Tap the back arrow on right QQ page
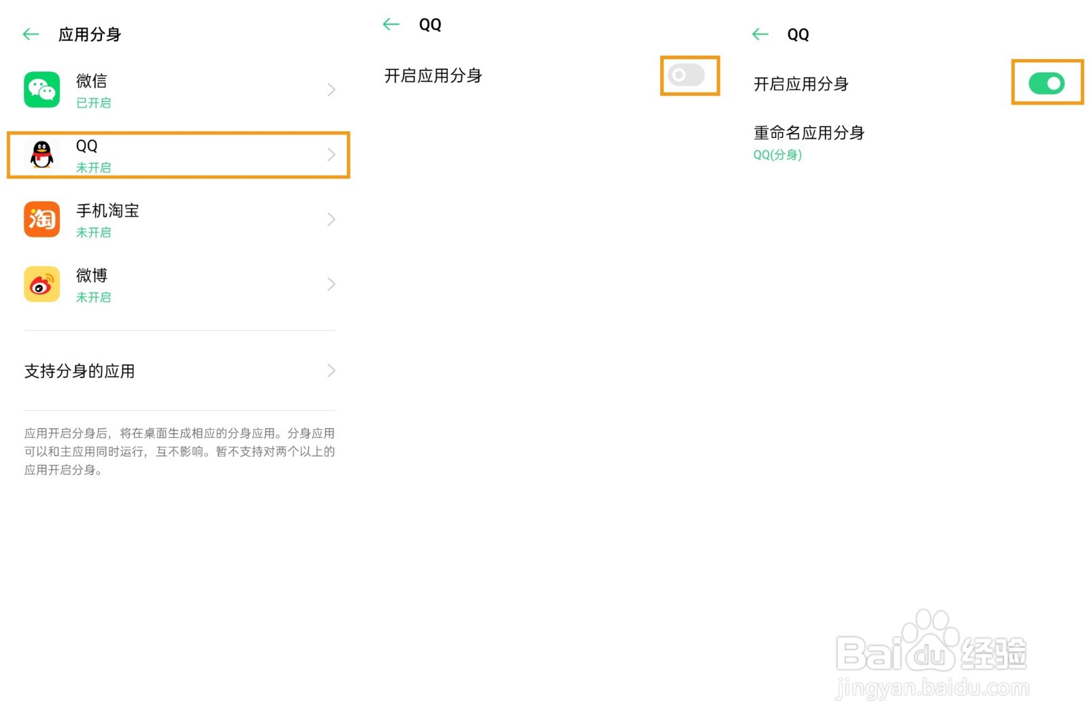Screen dimensions: 1089x725 (x=760, y=33)
